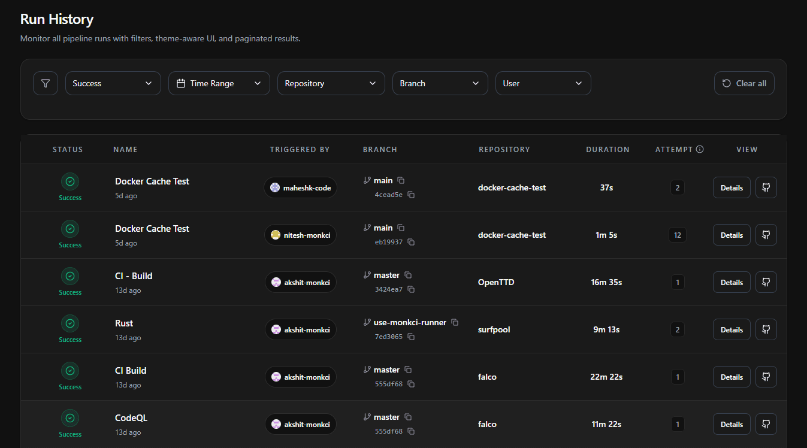Image resolution: width=807 pixels, height=448 pixels.
Task: Click the Attempt column info icon
Action: [x=700, y=149]
